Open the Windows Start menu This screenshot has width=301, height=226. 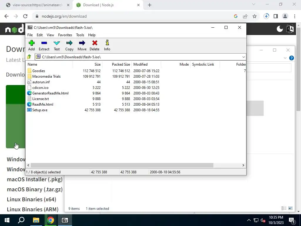pos(7,220)
